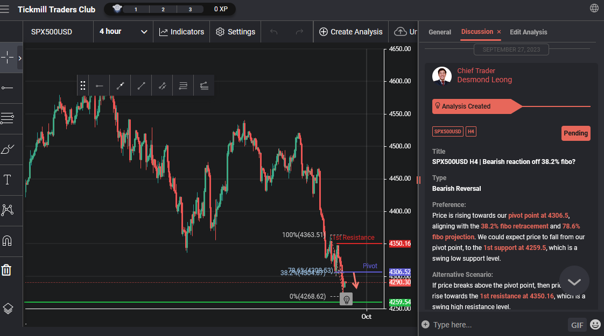This screenshot has width=604, height=336.
Task: Click the cloud upload icon
Action: [400, 32]
